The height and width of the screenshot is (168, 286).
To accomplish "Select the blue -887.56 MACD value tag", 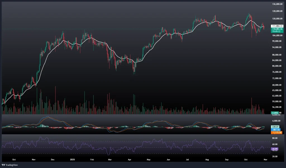I will coord(275,129).
